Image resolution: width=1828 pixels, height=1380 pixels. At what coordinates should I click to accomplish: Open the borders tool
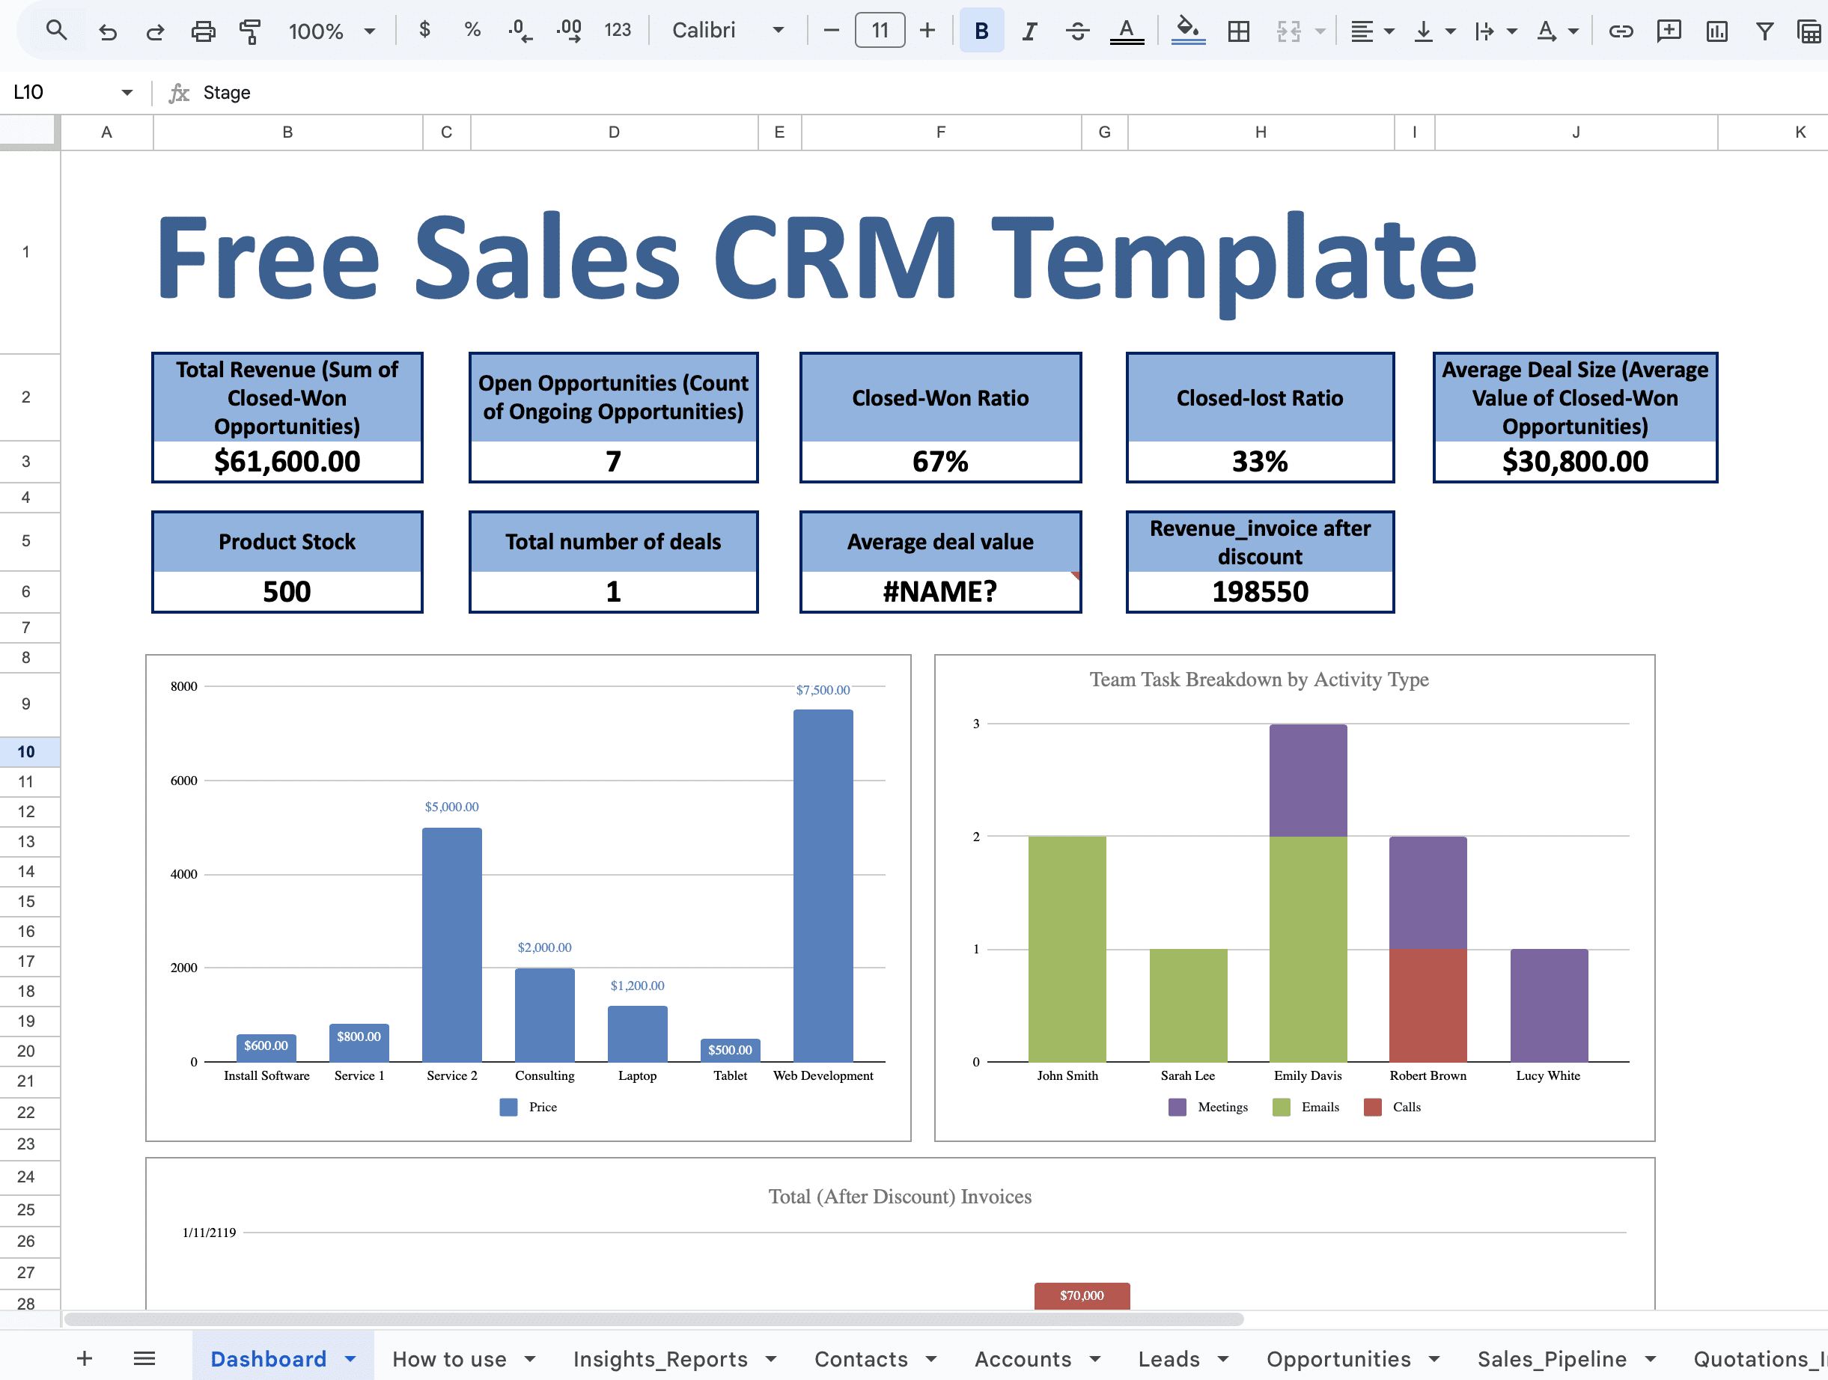pyautogui.click(x=1238, y=31)
